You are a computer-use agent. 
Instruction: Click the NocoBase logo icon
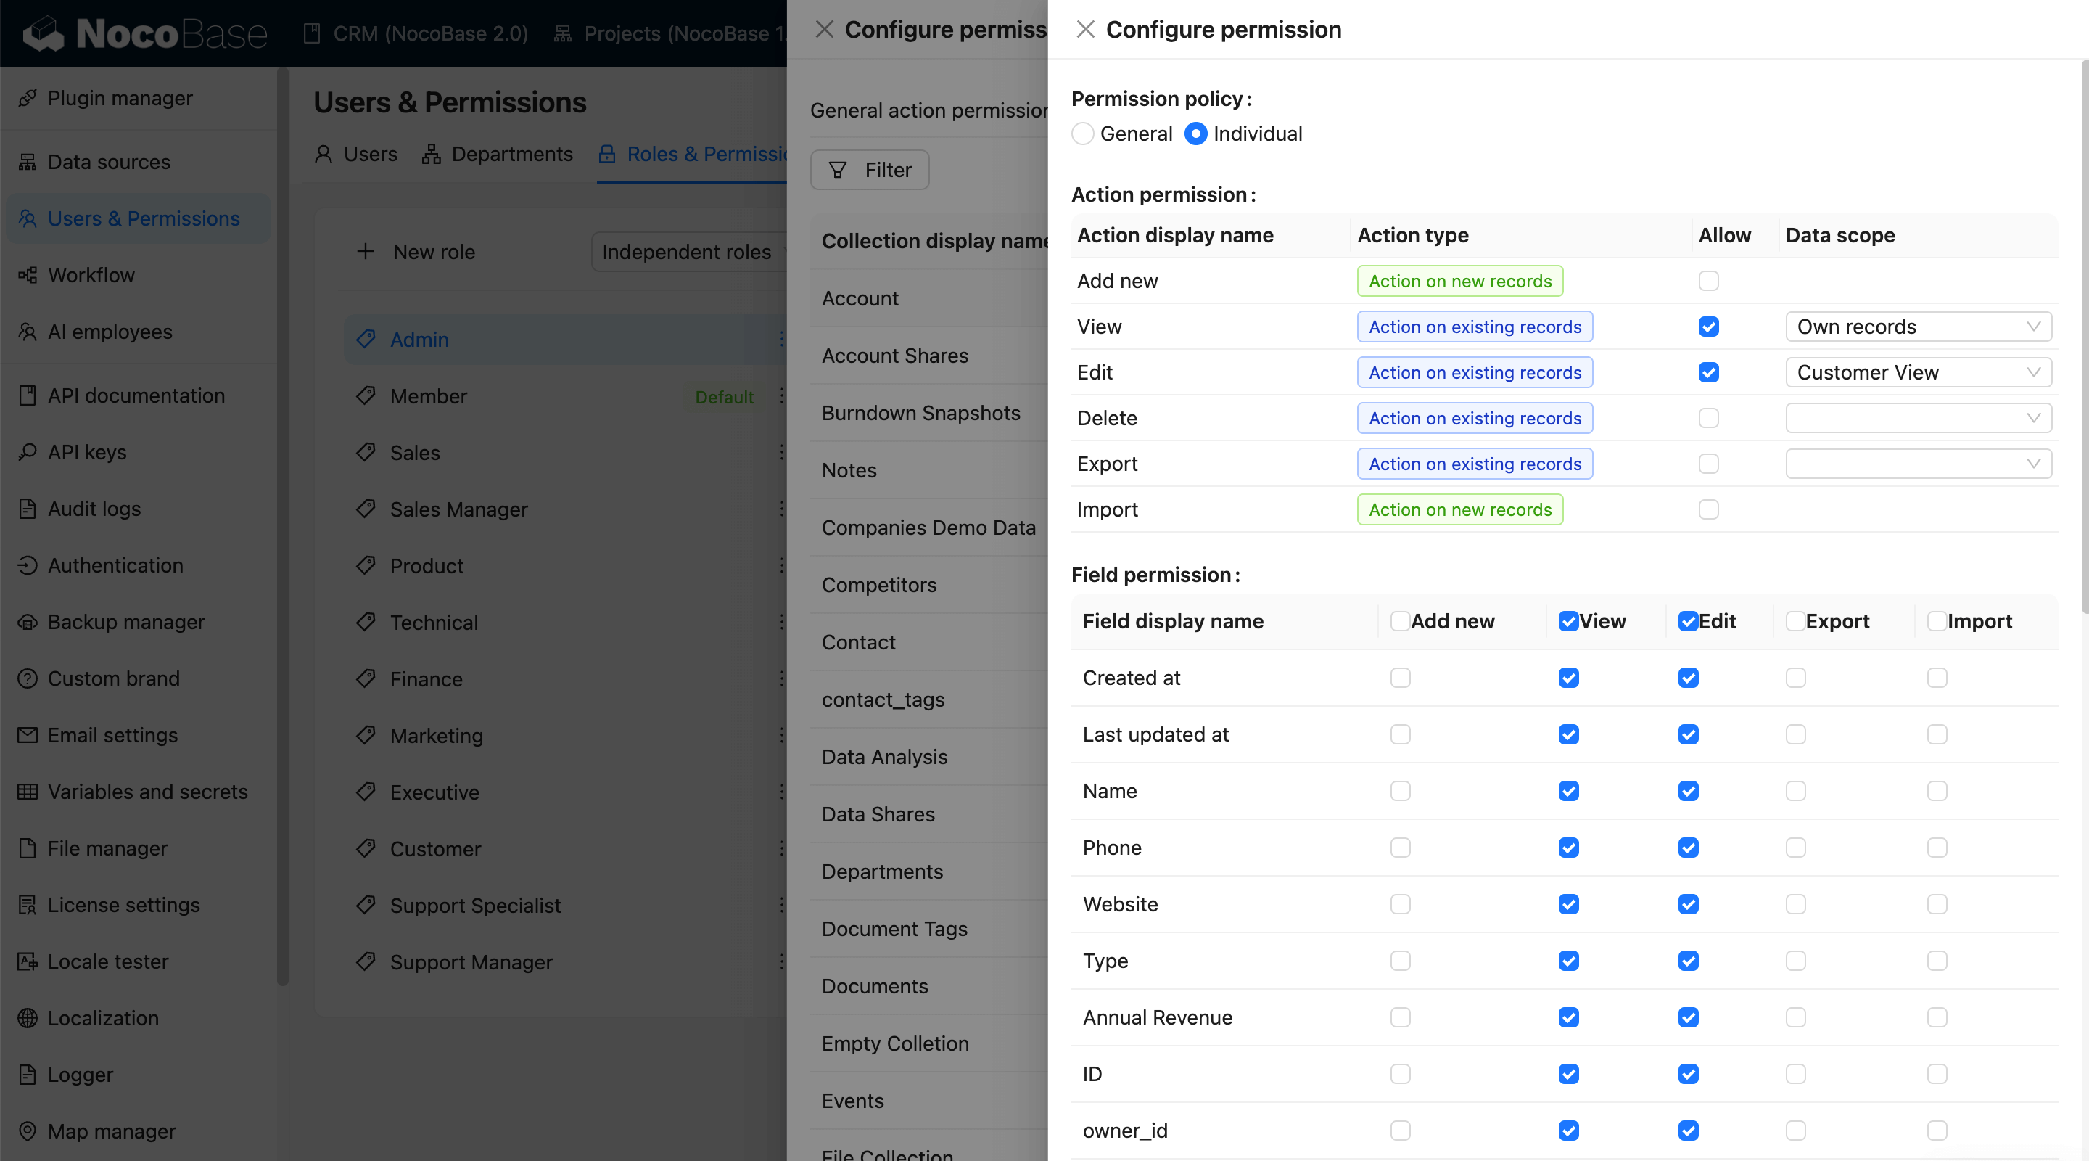(x=44, y=33)
